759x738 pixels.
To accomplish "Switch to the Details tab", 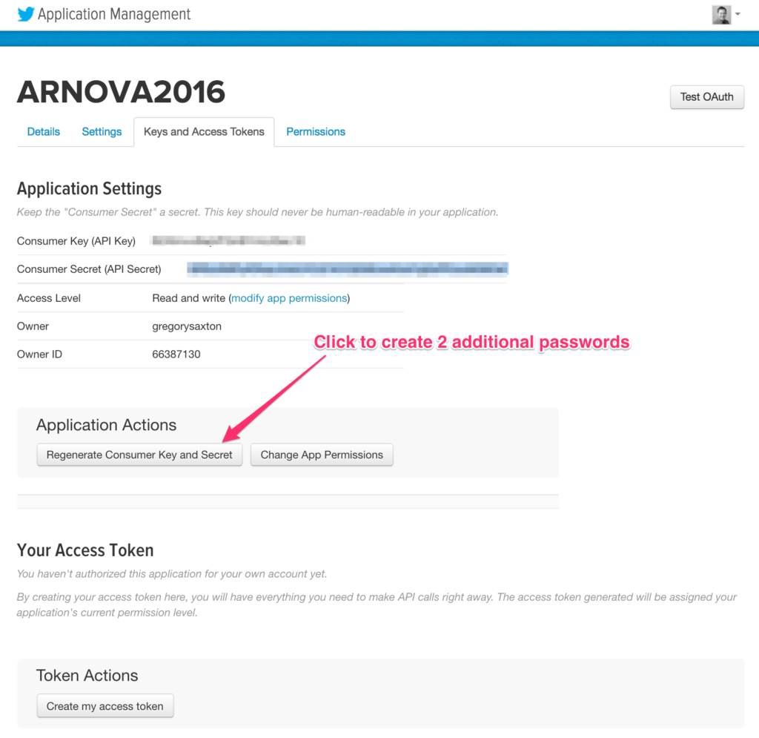I will point(43,131).
